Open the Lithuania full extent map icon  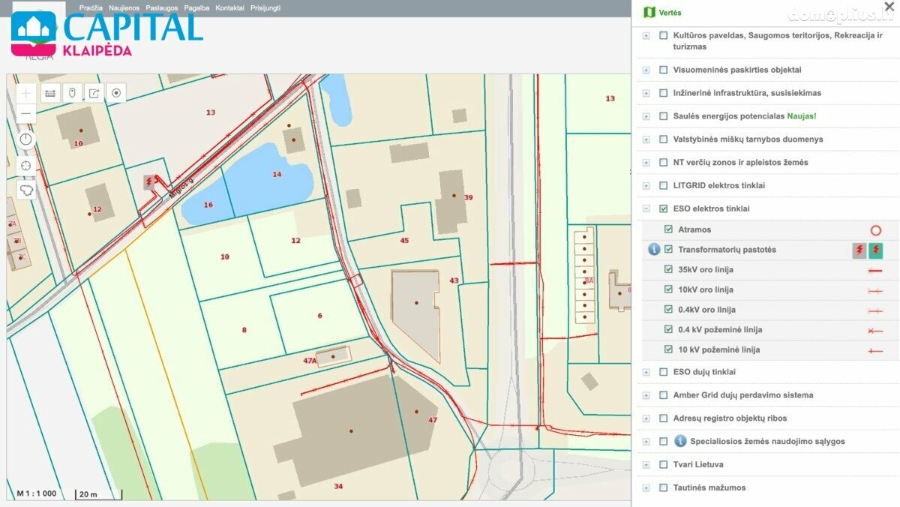(26, 190)
